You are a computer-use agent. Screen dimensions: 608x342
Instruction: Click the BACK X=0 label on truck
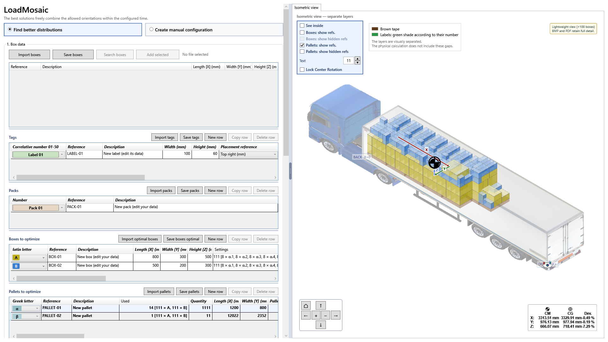tap(362, 157)
